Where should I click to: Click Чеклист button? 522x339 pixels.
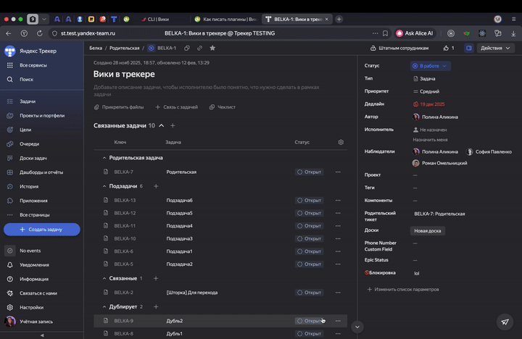click(x=223, y=107)
